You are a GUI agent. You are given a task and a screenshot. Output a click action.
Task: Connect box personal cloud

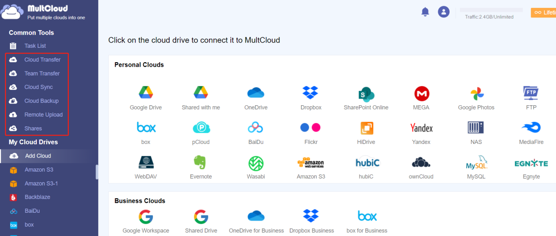(146, 132)
